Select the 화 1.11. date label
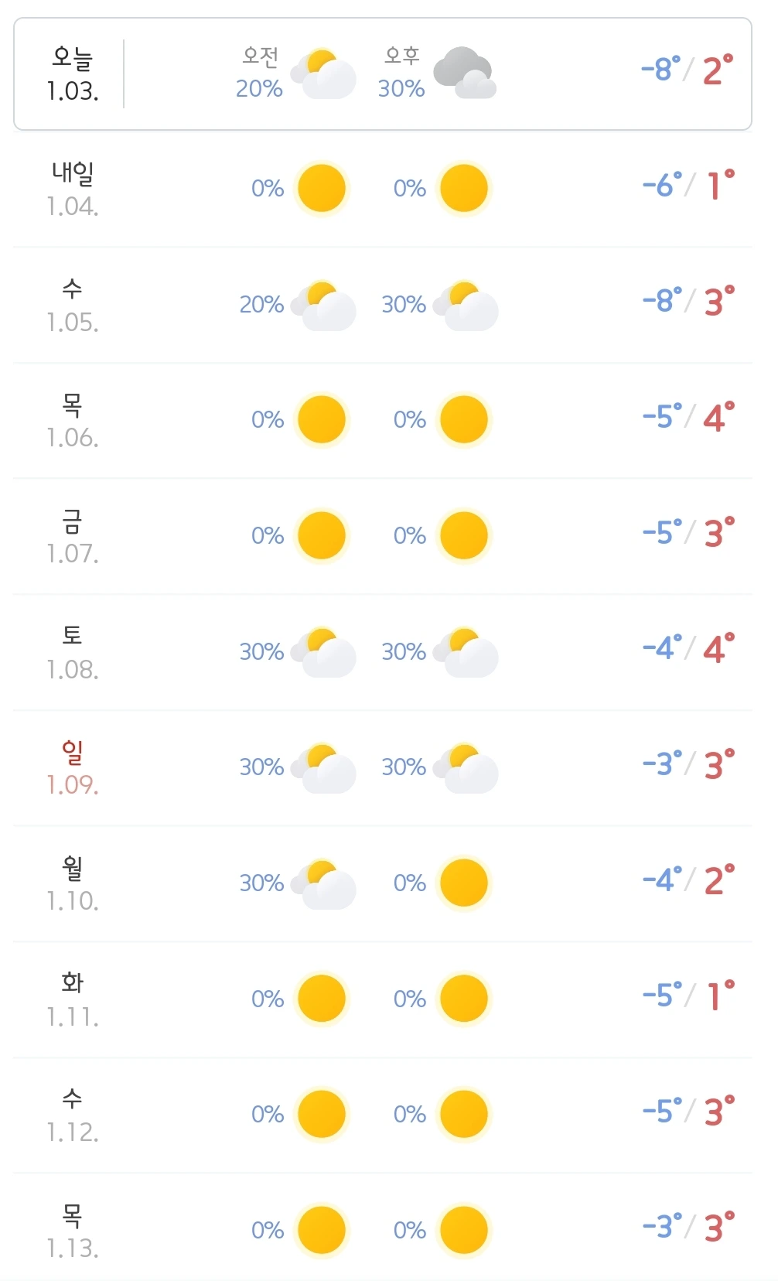778x1281 pixels. [73, 999]
